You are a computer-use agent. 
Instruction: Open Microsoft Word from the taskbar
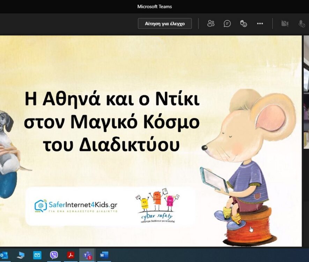pos(104,255)
